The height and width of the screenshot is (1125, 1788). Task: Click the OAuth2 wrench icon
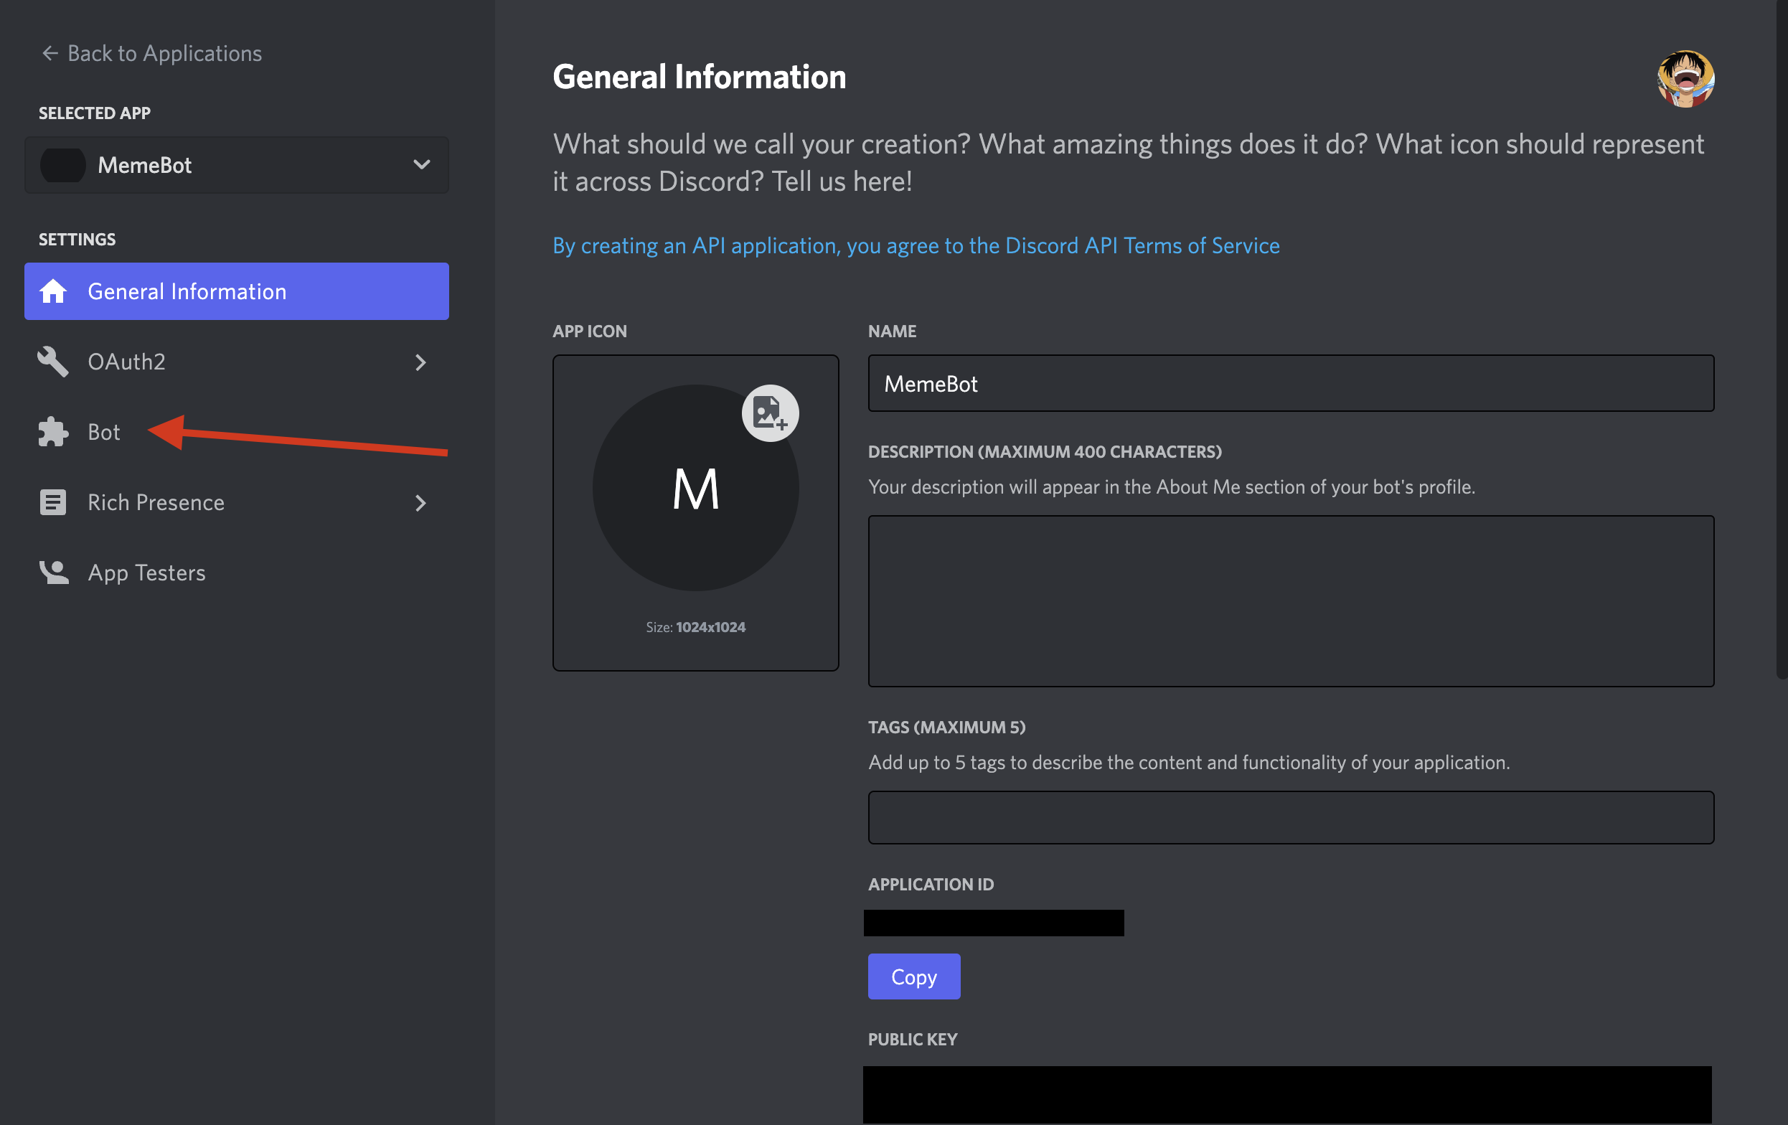pos(52,362)
